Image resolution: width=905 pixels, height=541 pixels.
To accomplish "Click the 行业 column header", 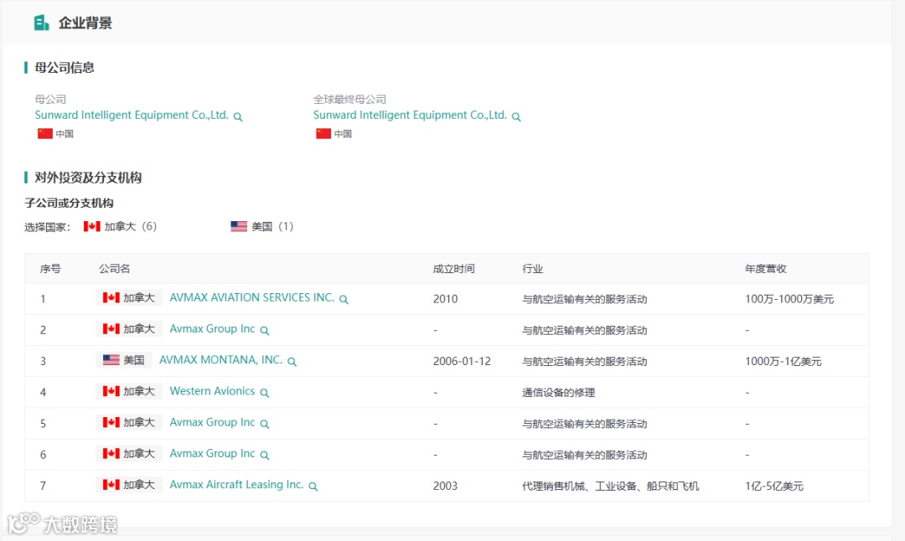I will (x=532, y=269).
